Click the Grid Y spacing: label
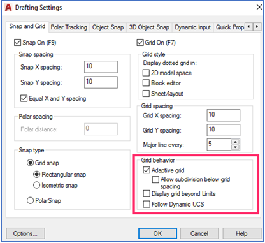 (162, 130)
